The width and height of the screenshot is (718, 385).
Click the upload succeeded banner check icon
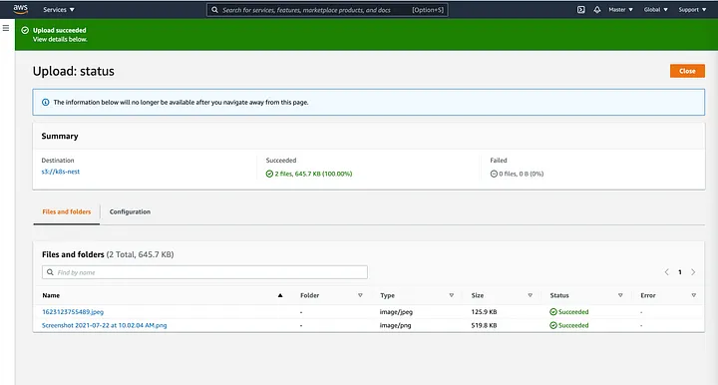(x=25, y=30)
